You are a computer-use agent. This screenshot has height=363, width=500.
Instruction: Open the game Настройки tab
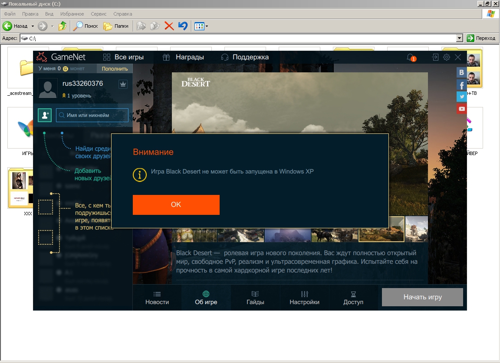tap(304, 298)
